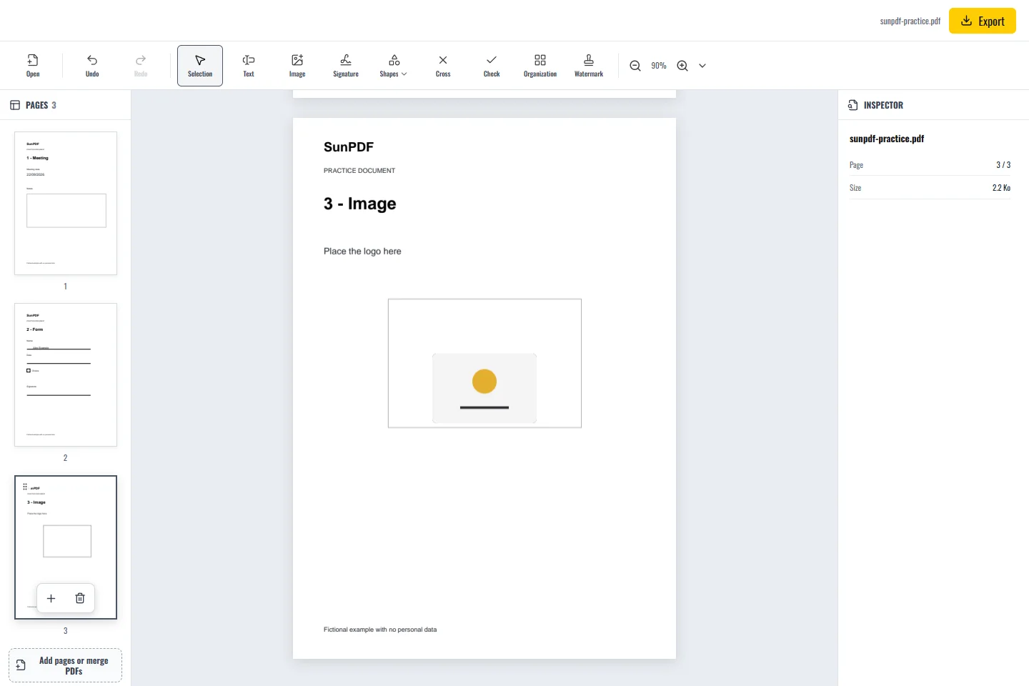1029x686 pixels.
Task: Select the logo placeholder image on the page
Action: point(484,388)
